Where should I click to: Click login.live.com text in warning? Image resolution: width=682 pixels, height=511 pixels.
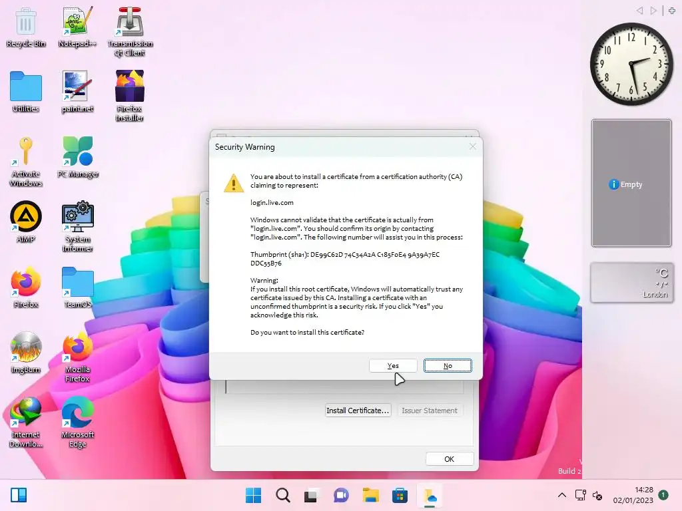(272, 202)
